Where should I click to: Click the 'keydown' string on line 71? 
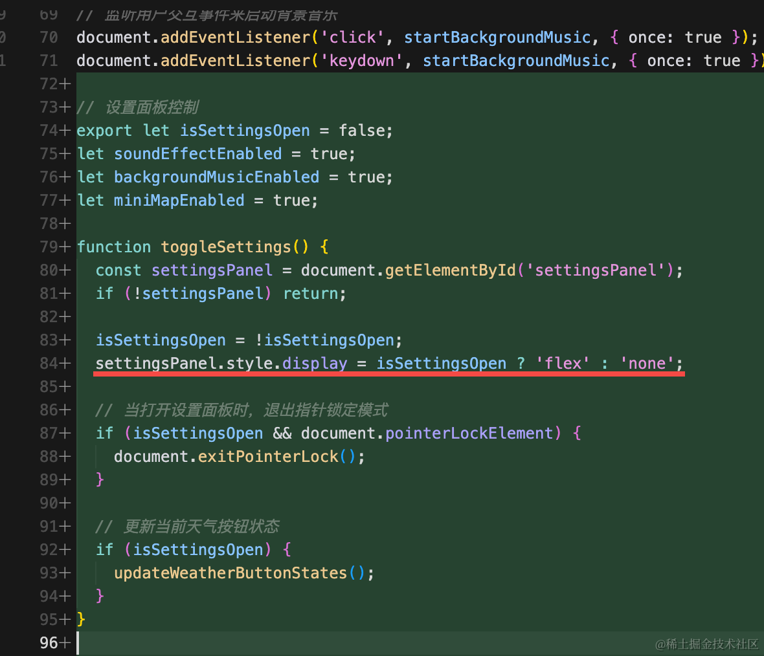point(362,61)
